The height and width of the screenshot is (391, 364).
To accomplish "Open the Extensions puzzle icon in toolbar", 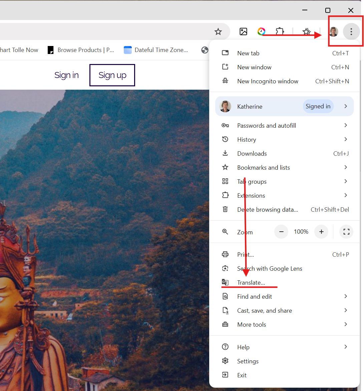I will pos(280,32).
